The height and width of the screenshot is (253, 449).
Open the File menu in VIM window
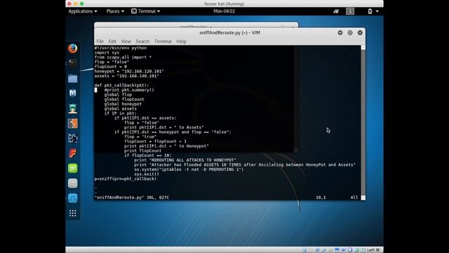point(100,41)
